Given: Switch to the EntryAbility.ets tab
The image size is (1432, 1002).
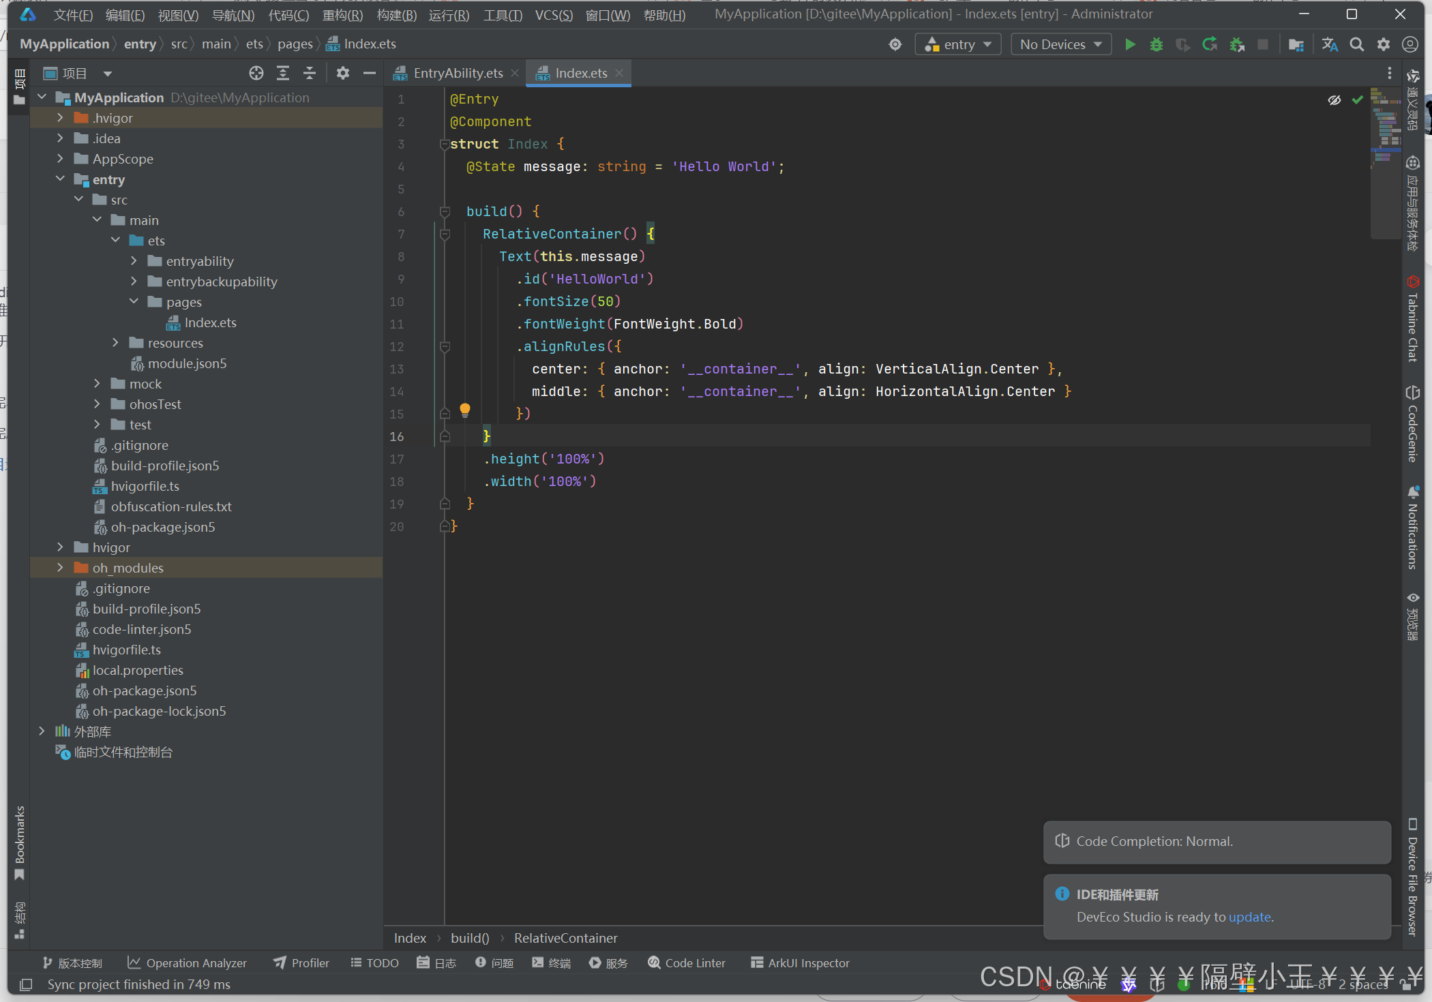Looking at the screenshot, I should (x=457, y=73).
